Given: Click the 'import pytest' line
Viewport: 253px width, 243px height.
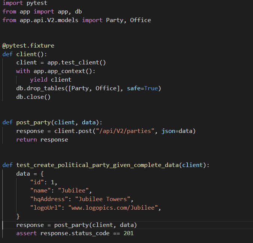Looking at the screenshot, I should coord(25,3).
